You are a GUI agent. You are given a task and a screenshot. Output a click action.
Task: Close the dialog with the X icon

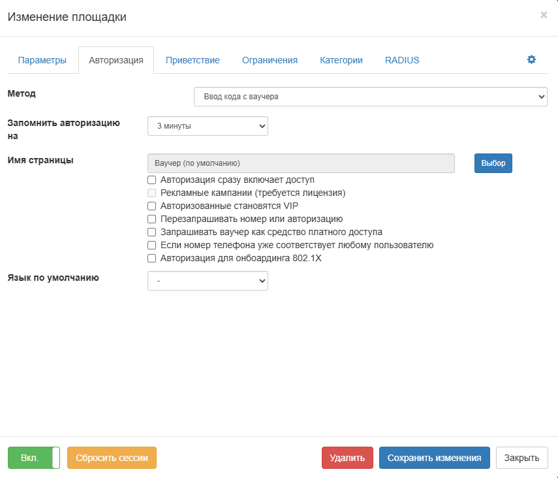point(544,15)
